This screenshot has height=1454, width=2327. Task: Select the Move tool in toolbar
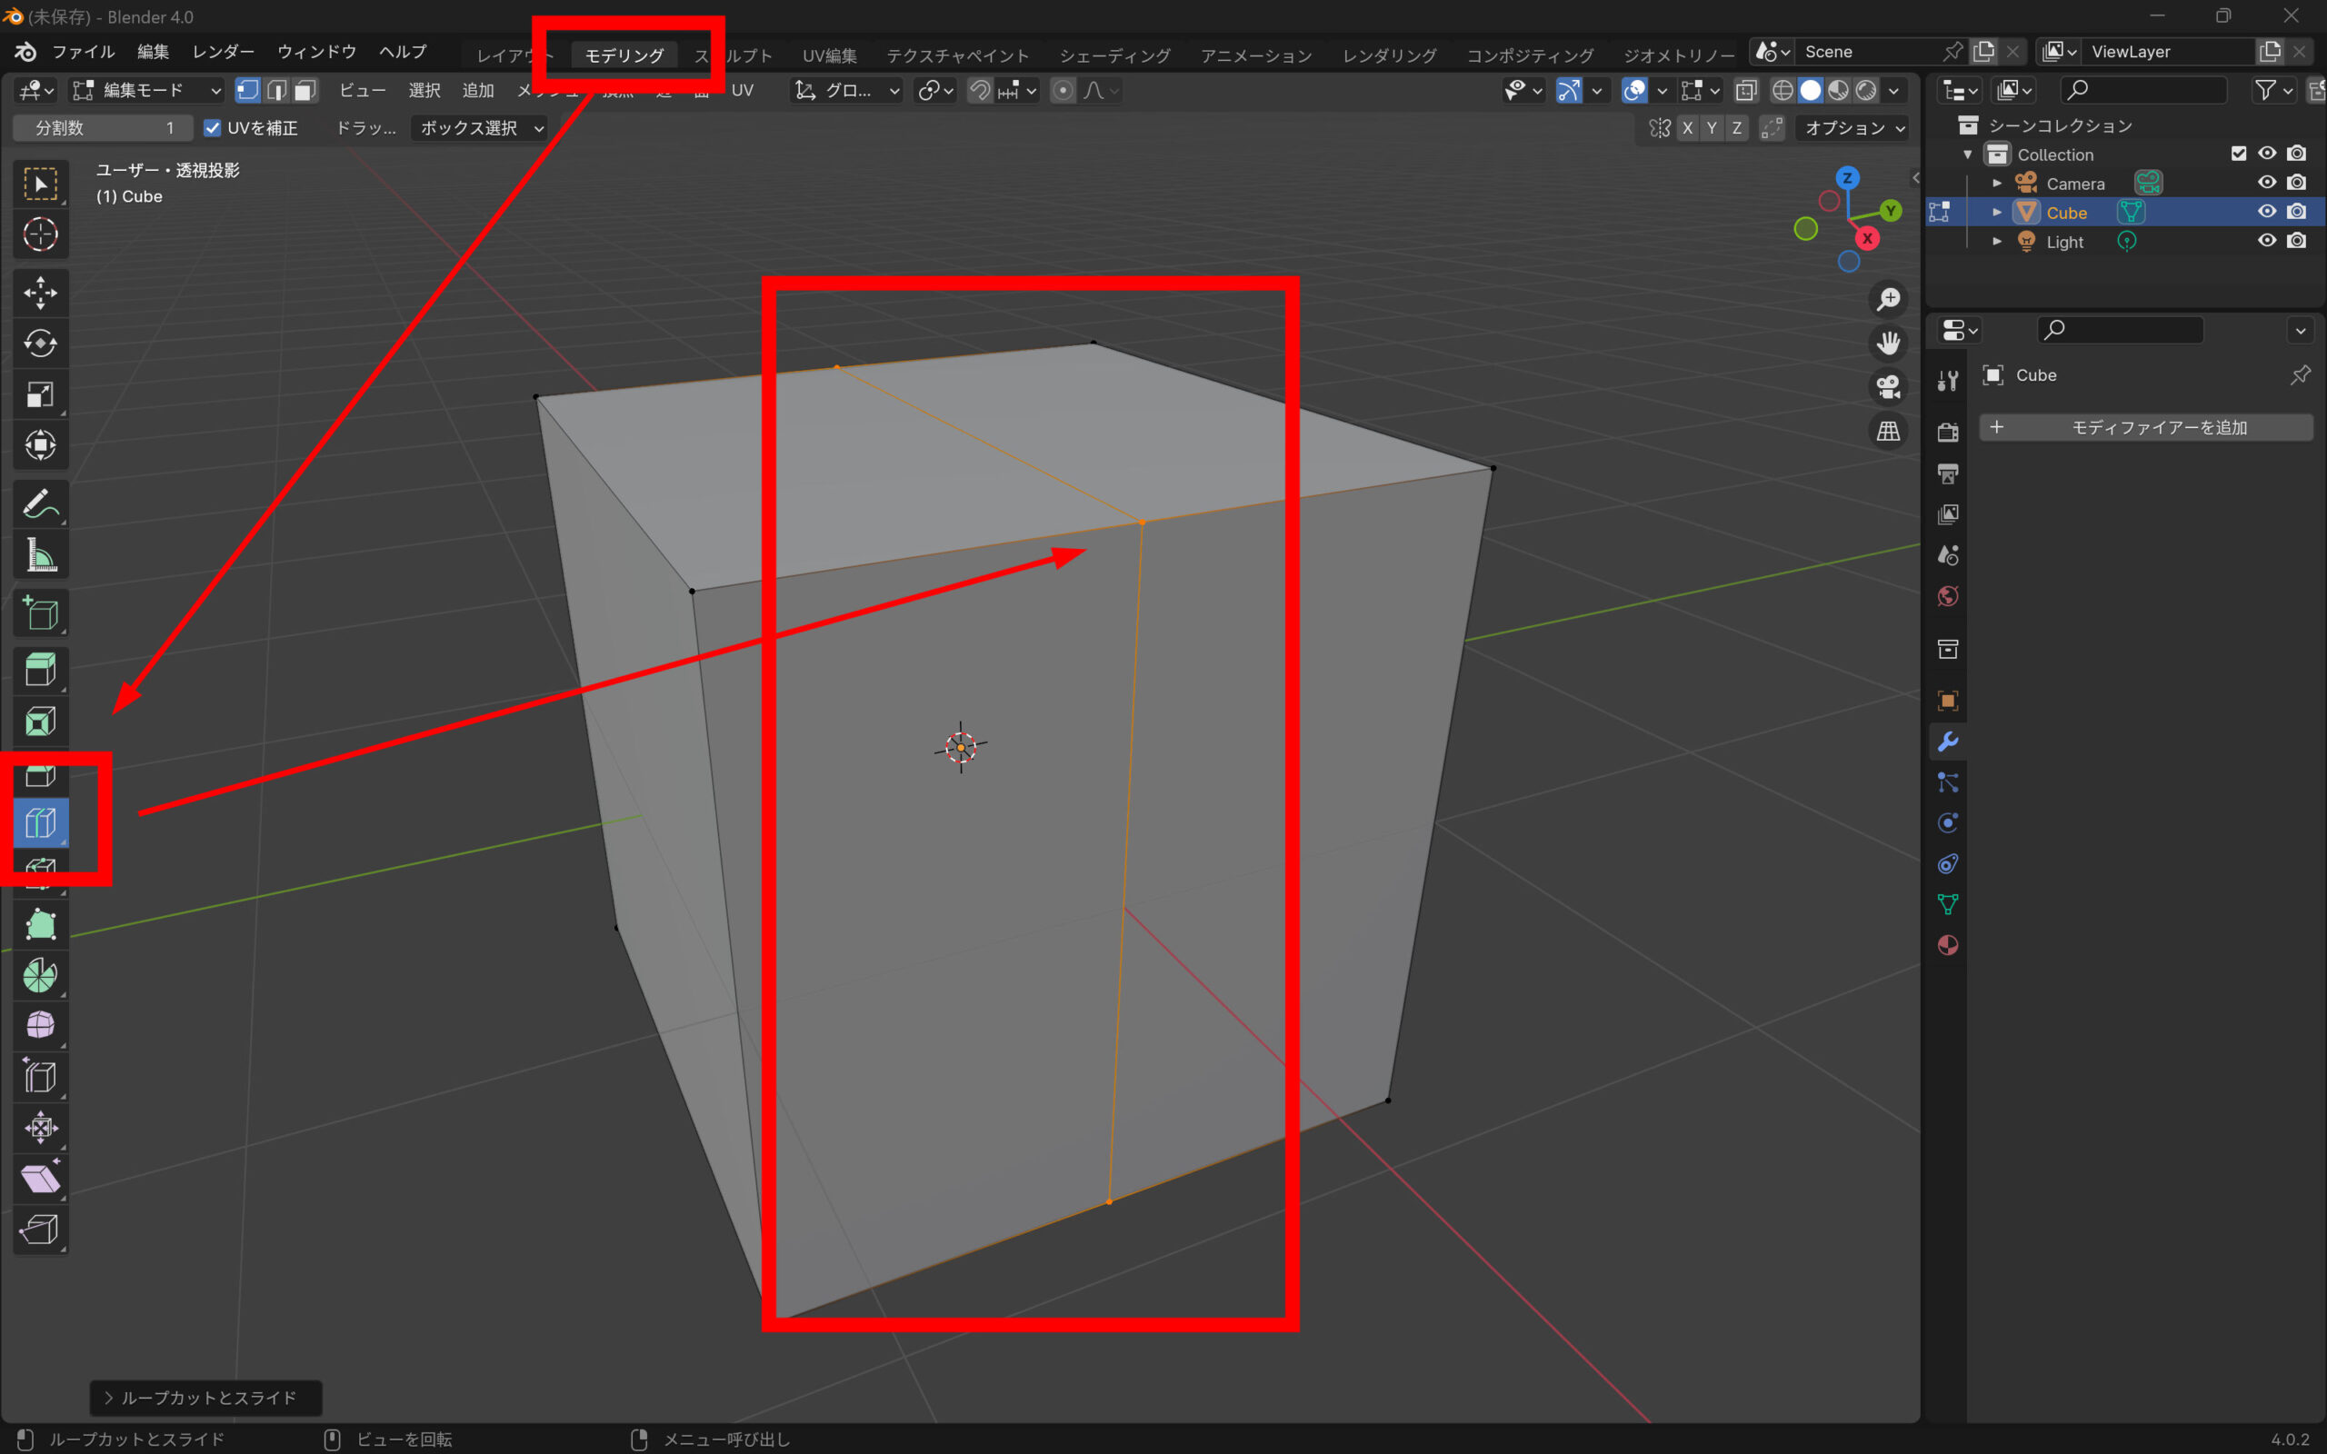point(39,293)
